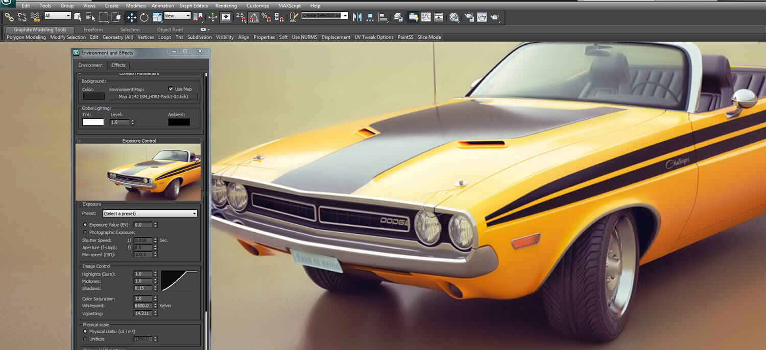Select the Photographic Exposure radio button
Screen dimensions: 766x350
click(85, 232)
